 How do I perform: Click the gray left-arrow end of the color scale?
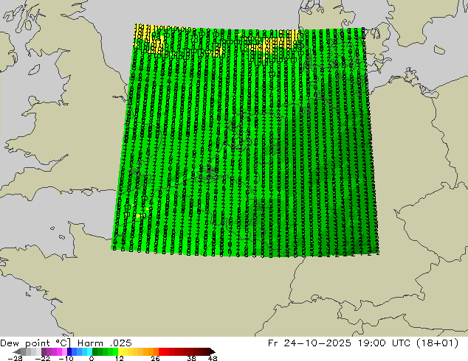tap(17, 351)
